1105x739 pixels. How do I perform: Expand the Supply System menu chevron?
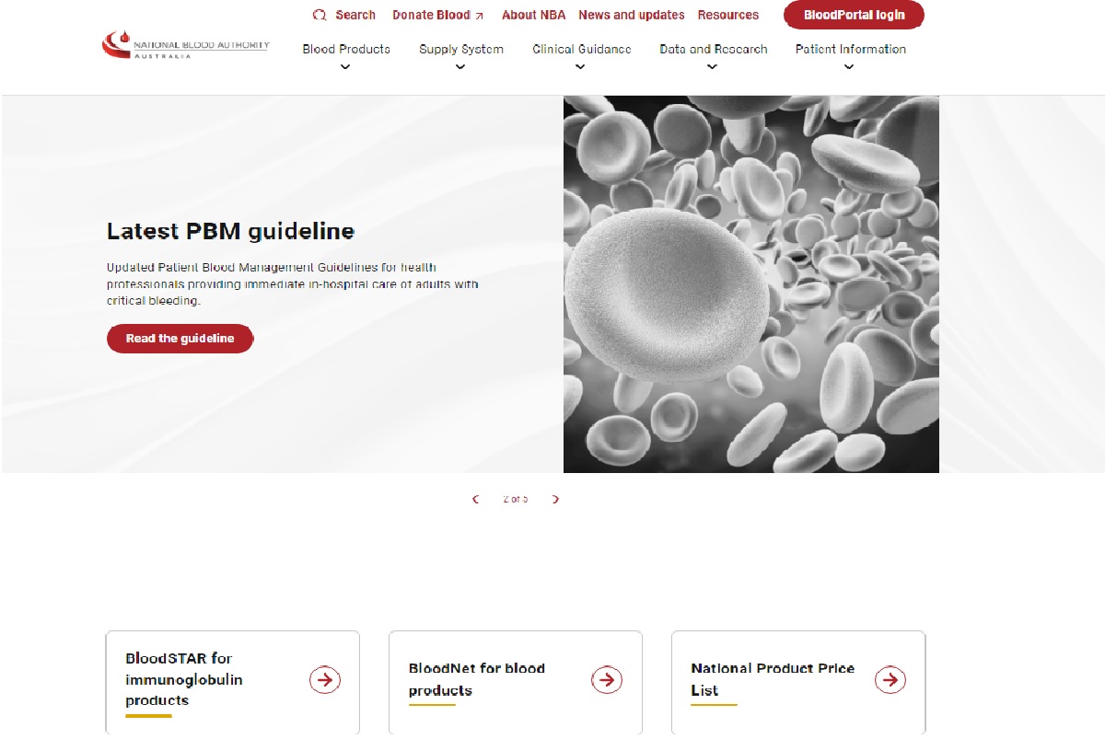tap(460, 66)
